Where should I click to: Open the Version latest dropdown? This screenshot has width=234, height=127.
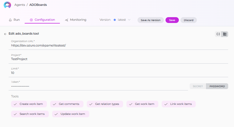pos(124,20)
